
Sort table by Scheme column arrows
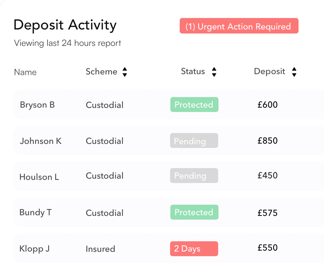(124, 72)
